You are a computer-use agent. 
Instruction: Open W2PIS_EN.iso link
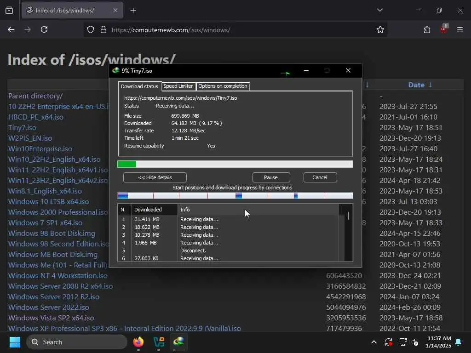[x=30, y=138]
